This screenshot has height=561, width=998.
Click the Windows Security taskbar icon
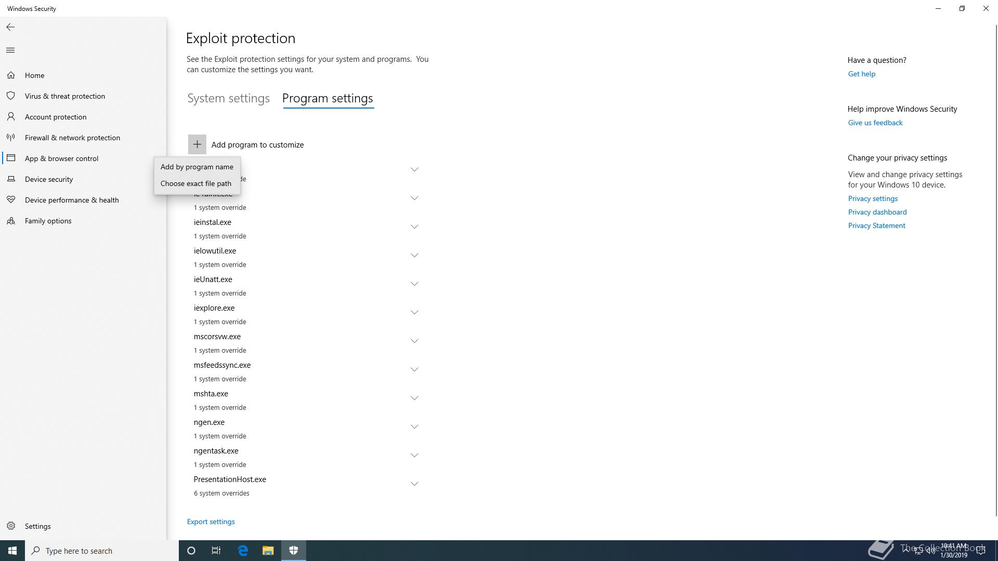(x=294, y=551)
